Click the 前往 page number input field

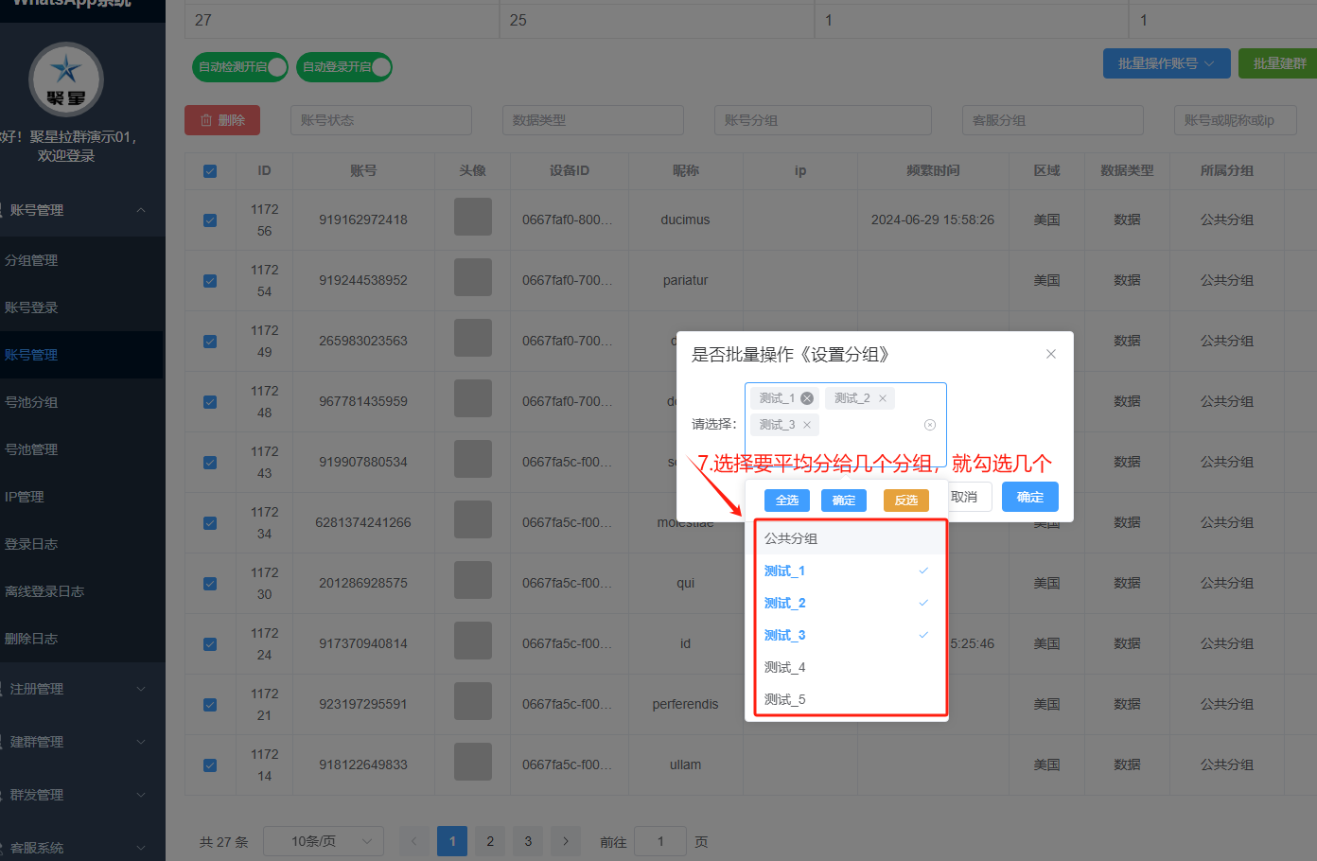coord(660,840)
